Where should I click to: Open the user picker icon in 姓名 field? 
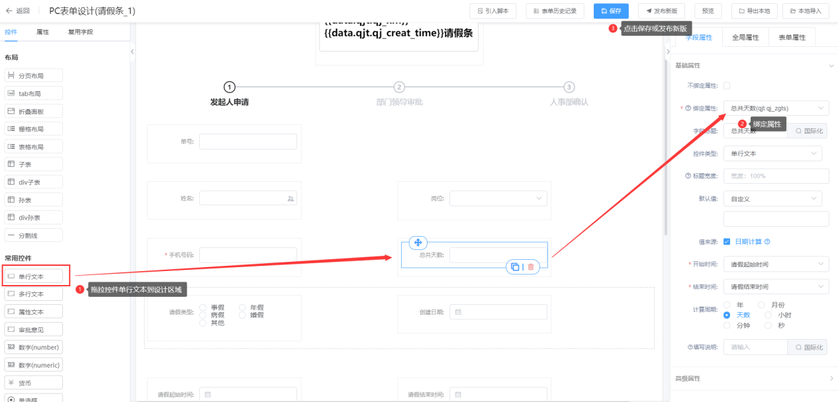tap(291, 198)
